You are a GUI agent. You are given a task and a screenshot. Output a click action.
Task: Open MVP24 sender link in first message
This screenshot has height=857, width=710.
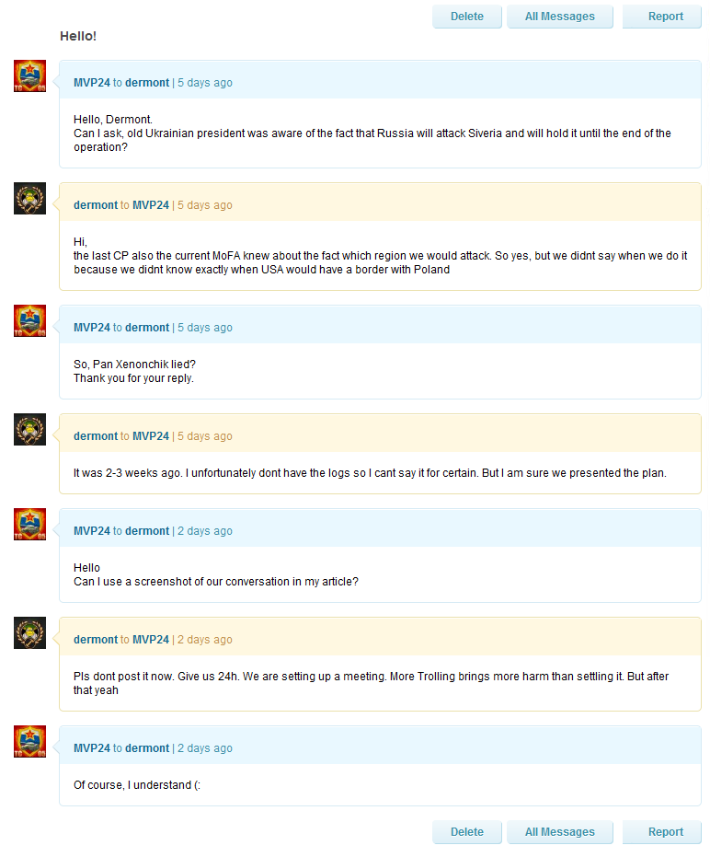pyautogui.click(x=91, y=83)
